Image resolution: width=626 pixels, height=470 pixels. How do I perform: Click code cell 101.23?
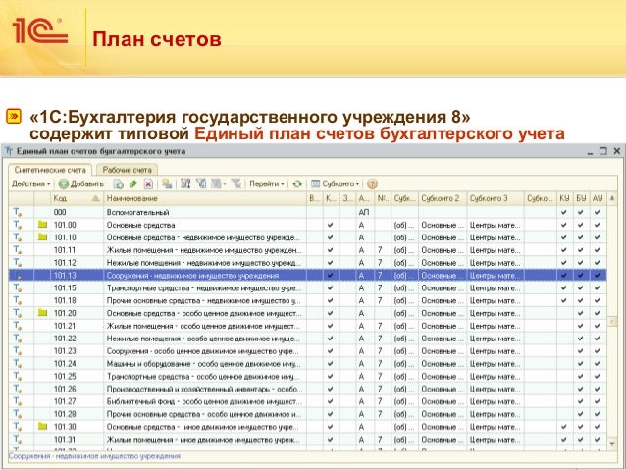(77, 351)
